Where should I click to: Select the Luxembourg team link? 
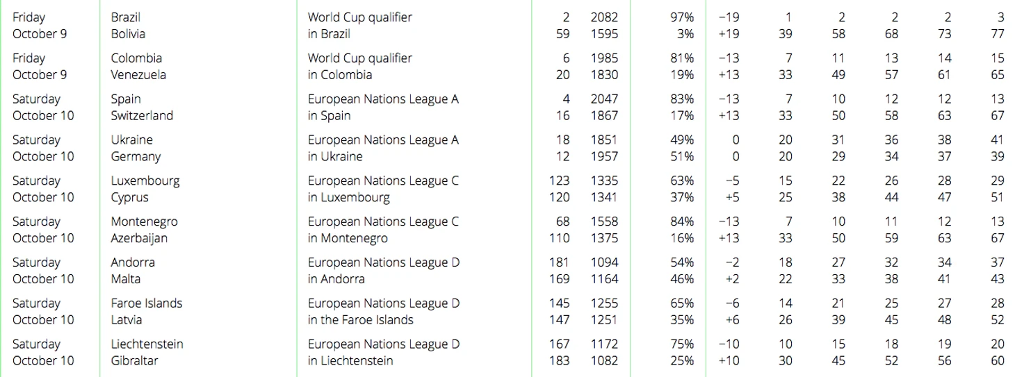[145, 181]
